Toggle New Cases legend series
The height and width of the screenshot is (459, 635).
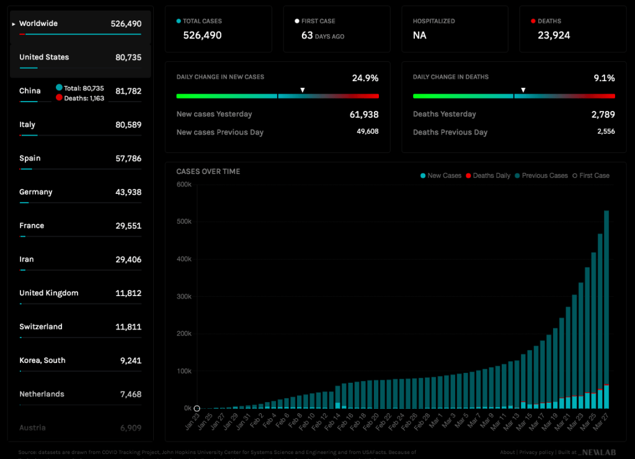pos(440,176)
